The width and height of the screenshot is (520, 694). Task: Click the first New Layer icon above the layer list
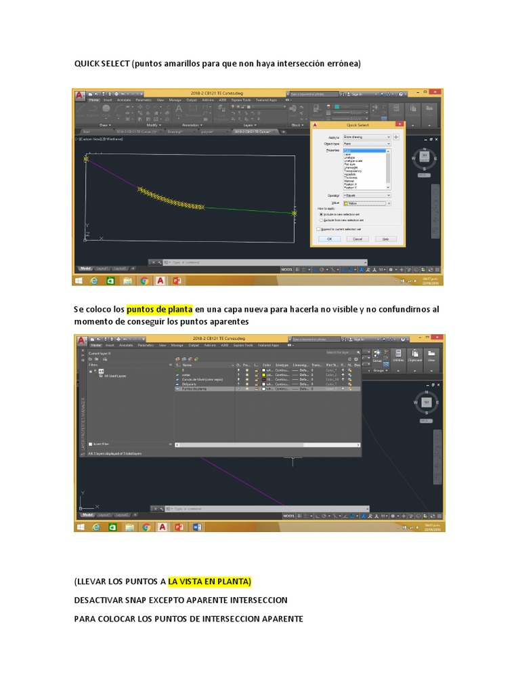tap(178, 359)
